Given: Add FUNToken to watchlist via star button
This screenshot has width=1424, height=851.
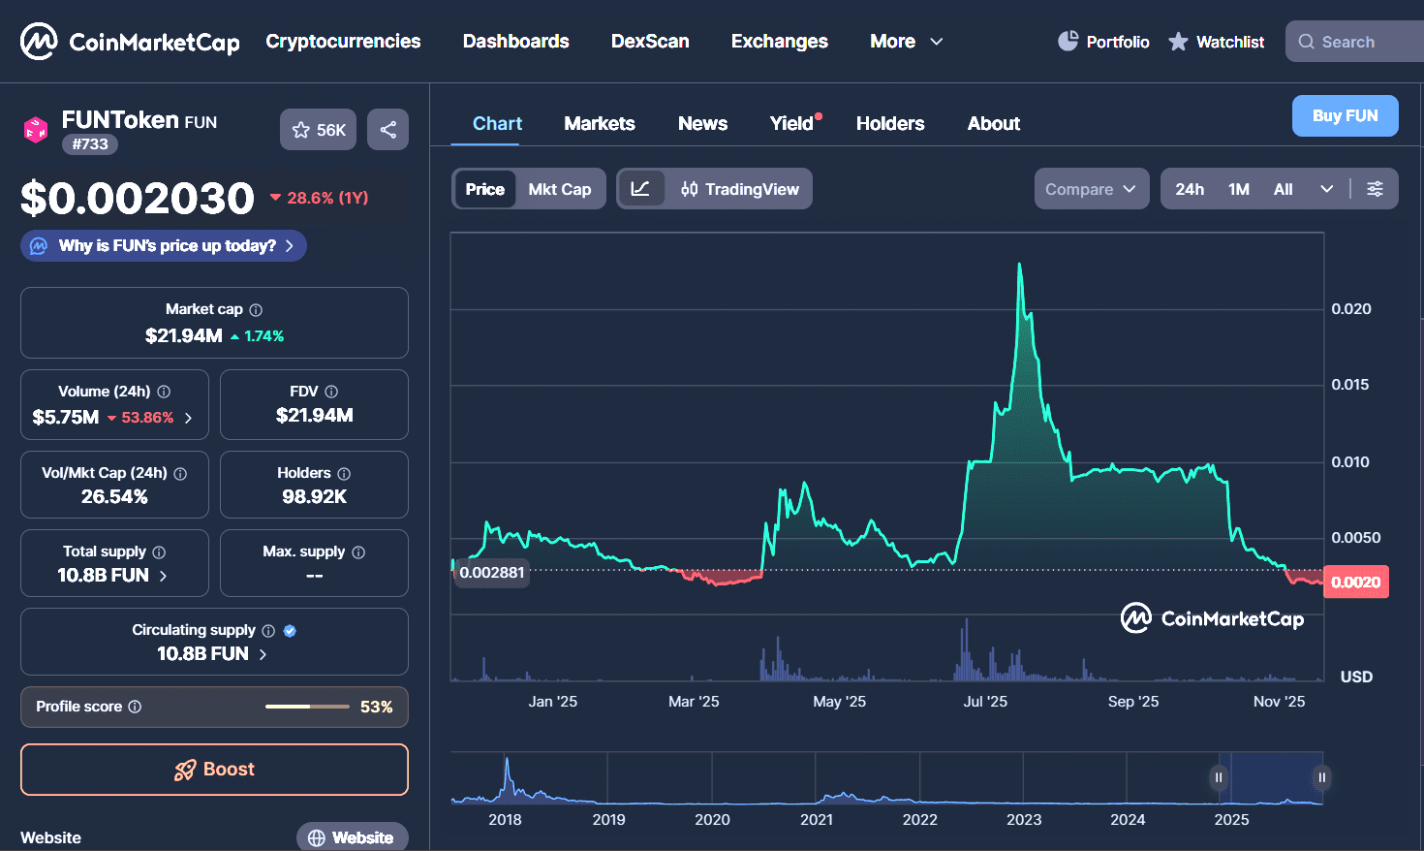Looking at the screenshot, I should click(x=319, y=130).
